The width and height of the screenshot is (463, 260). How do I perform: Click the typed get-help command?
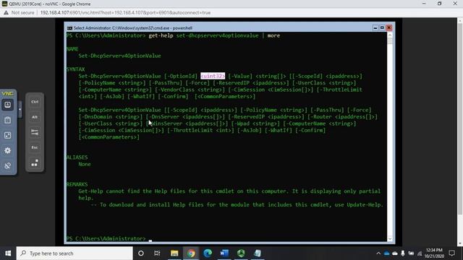(x=214, y=35)
